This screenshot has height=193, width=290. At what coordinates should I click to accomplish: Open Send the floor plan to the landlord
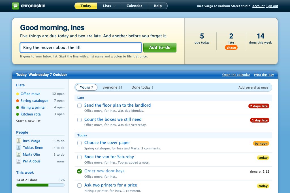tap(118, 105)
